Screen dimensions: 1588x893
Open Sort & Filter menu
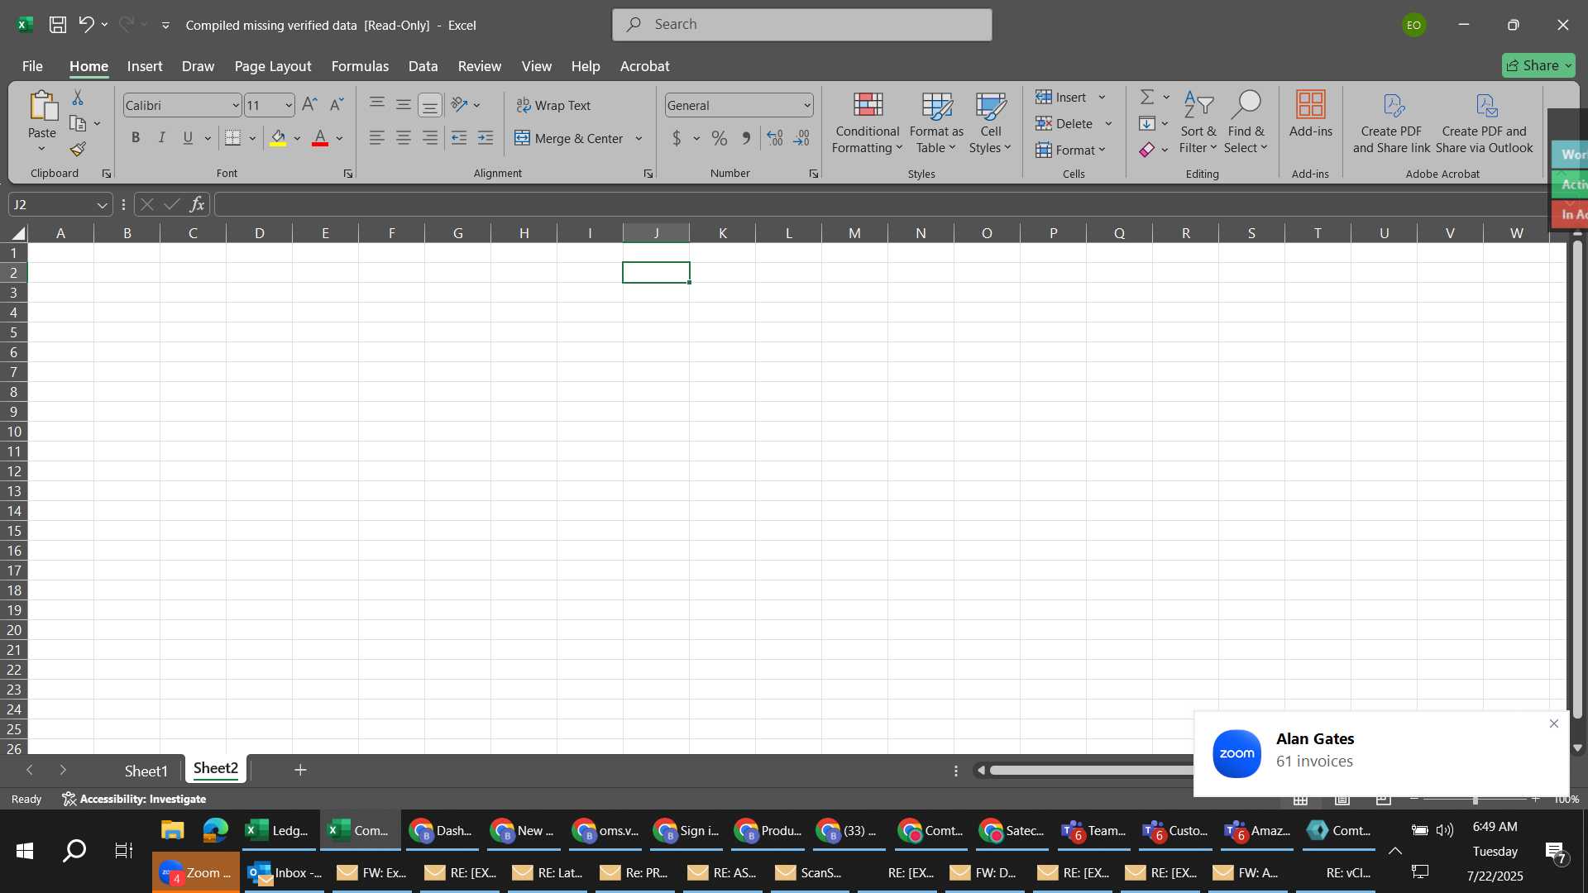1198,122
